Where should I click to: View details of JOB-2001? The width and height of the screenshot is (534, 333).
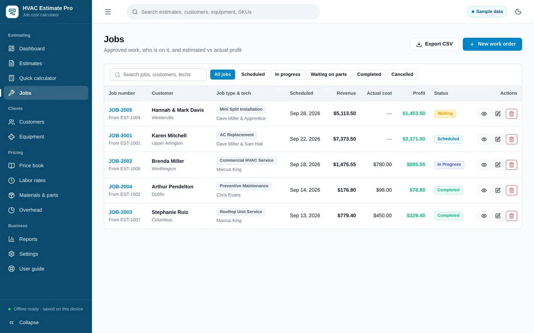[x=484, y=139]
